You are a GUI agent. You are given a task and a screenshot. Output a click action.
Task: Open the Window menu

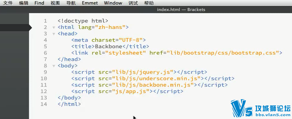[113, 3]
